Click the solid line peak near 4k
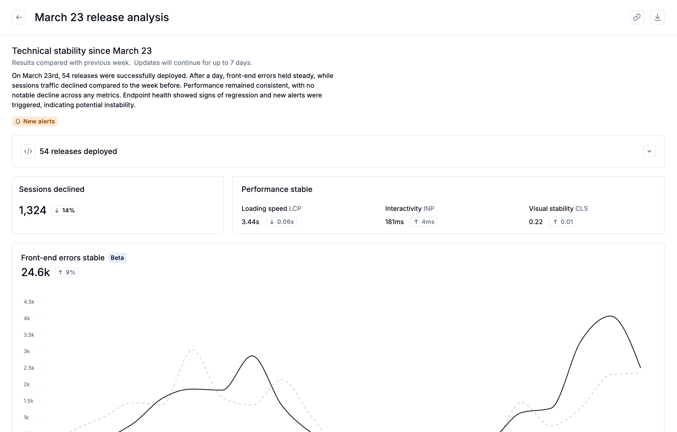Viewport: 677px width, 432px height. coord(610,316)
